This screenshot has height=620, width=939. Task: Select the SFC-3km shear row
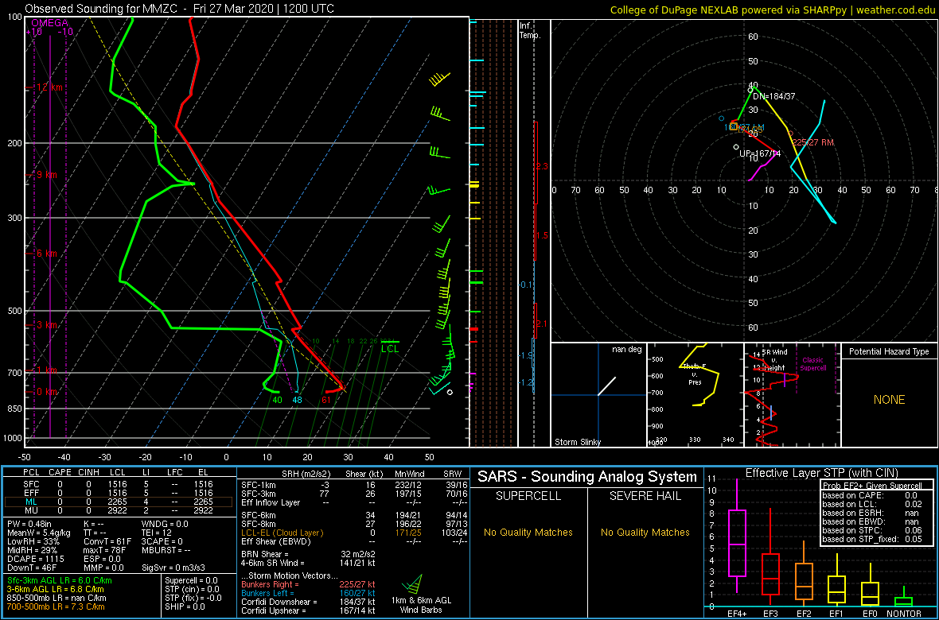[353, 493]
